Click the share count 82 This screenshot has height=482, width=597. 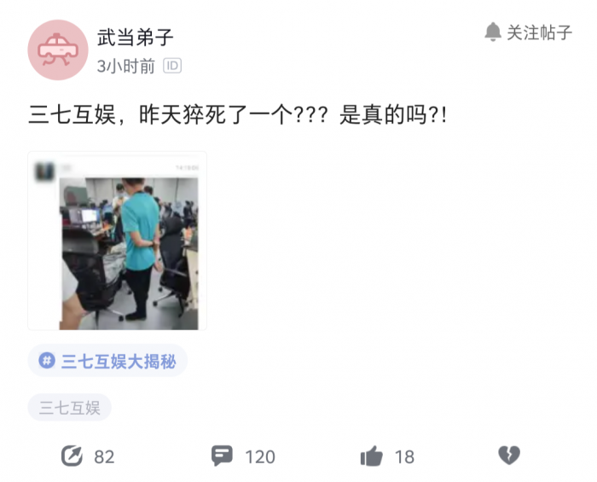tap(104, 456)
